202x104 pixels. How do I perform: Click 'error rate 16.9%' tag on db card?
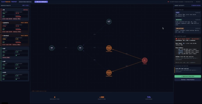click(7, 19)
